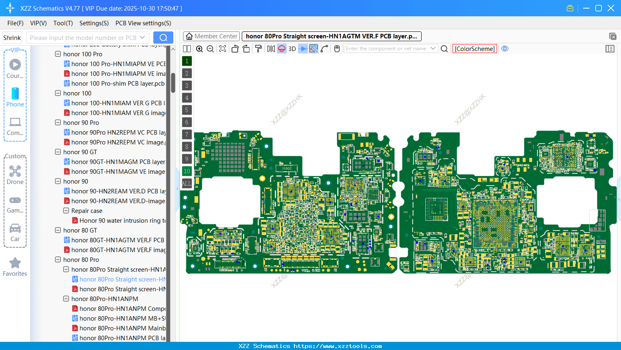
Task: Select PCB layer 10
Action: click(187, 171)
